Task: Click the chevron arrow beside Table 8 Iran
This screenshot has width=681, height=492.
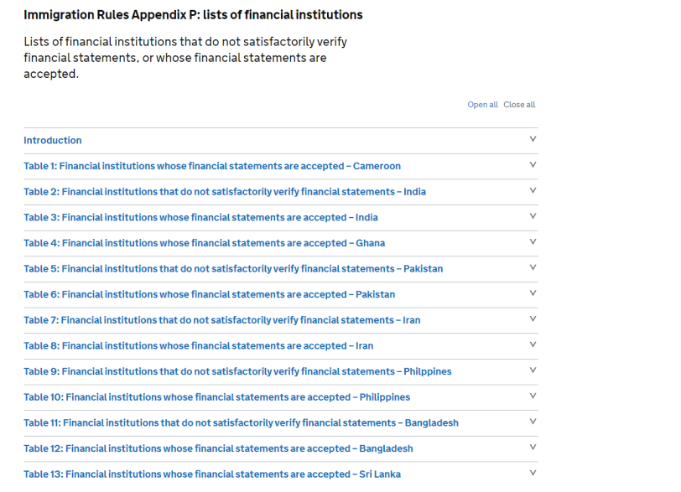Action: click(533, 344)
